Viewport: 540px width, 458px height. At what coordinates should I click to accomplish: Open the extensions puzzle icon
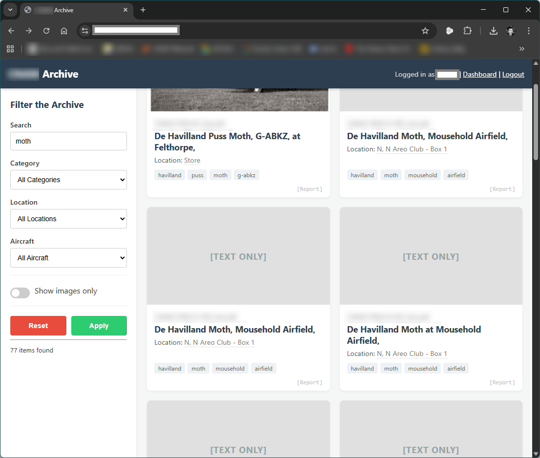467,31
